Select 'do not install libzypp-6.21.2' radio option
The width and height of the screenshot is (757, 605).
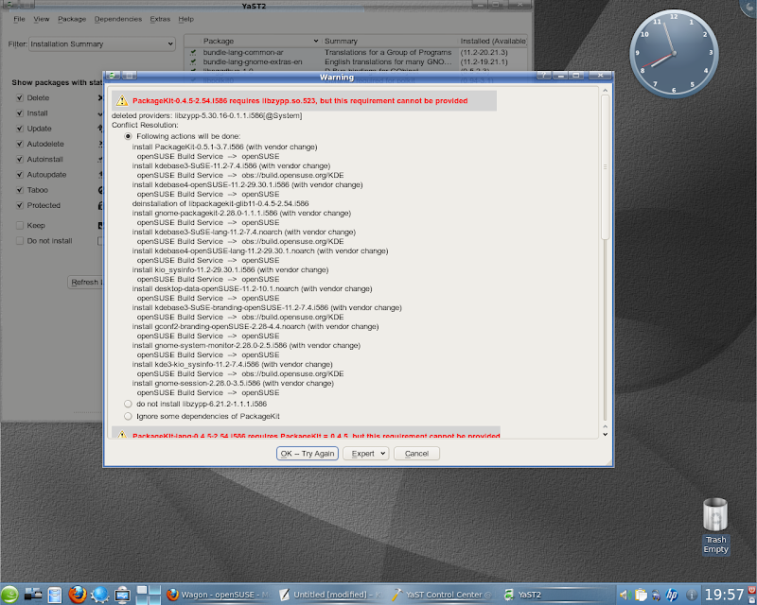tap(128, 404)
